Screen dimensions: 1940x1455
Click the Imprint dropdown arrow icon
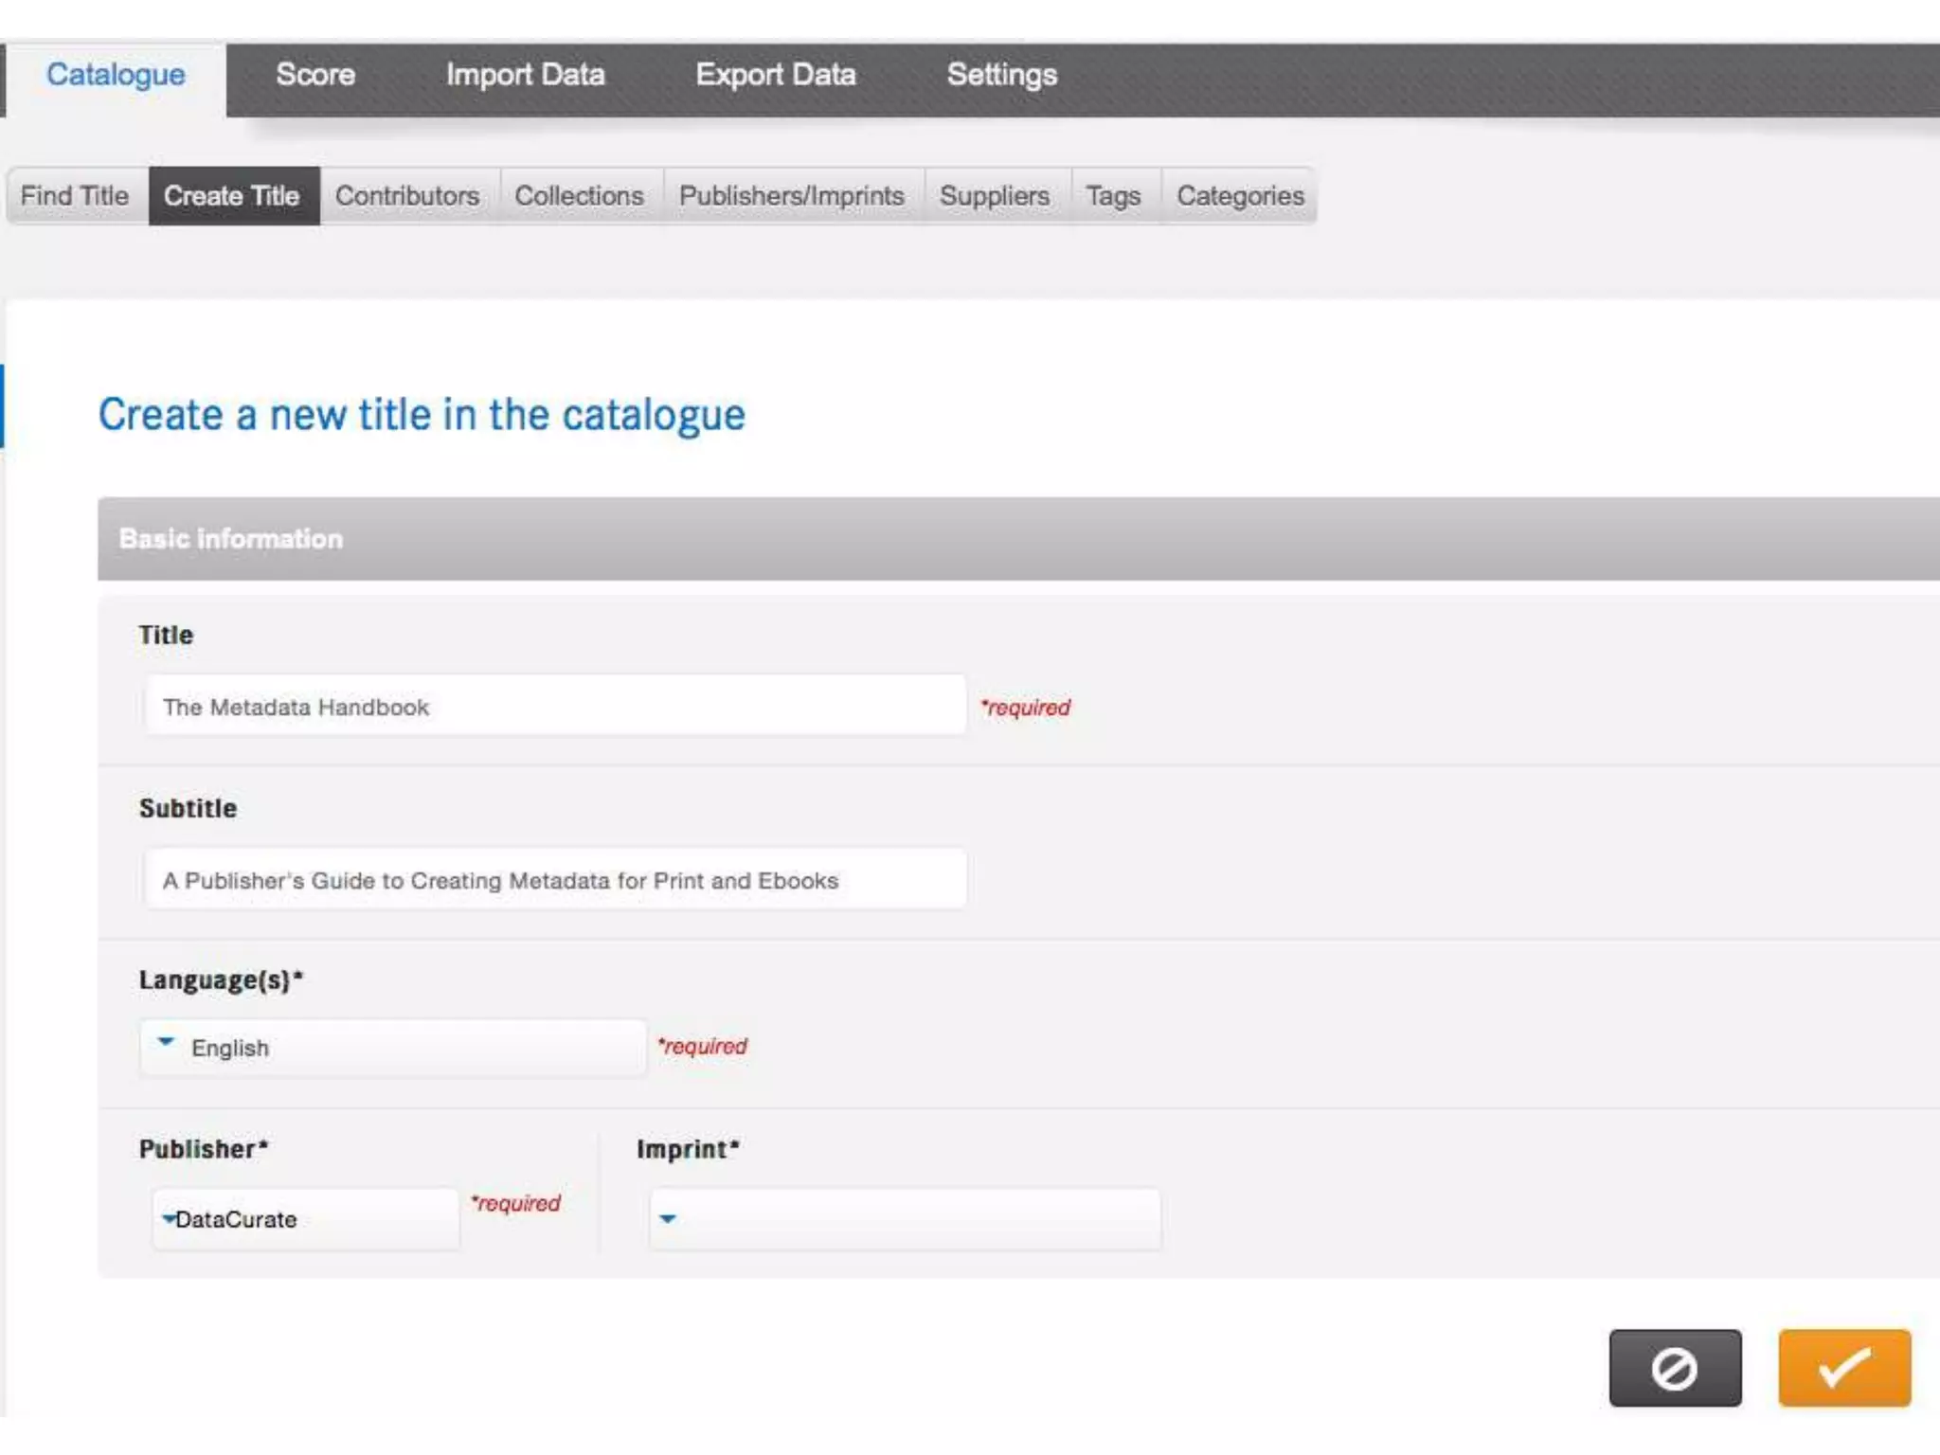tap(668, 1219)
